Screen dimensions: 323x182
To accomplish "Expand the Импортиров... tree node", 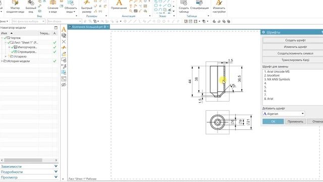I will (9, 47).
